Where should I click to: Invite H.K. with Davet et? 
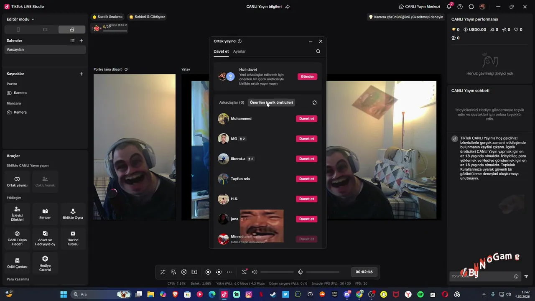coord(306,199)
